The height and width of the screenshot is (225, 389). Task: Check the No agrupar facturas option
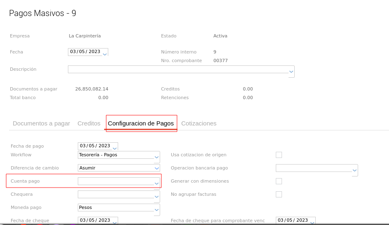279,194
